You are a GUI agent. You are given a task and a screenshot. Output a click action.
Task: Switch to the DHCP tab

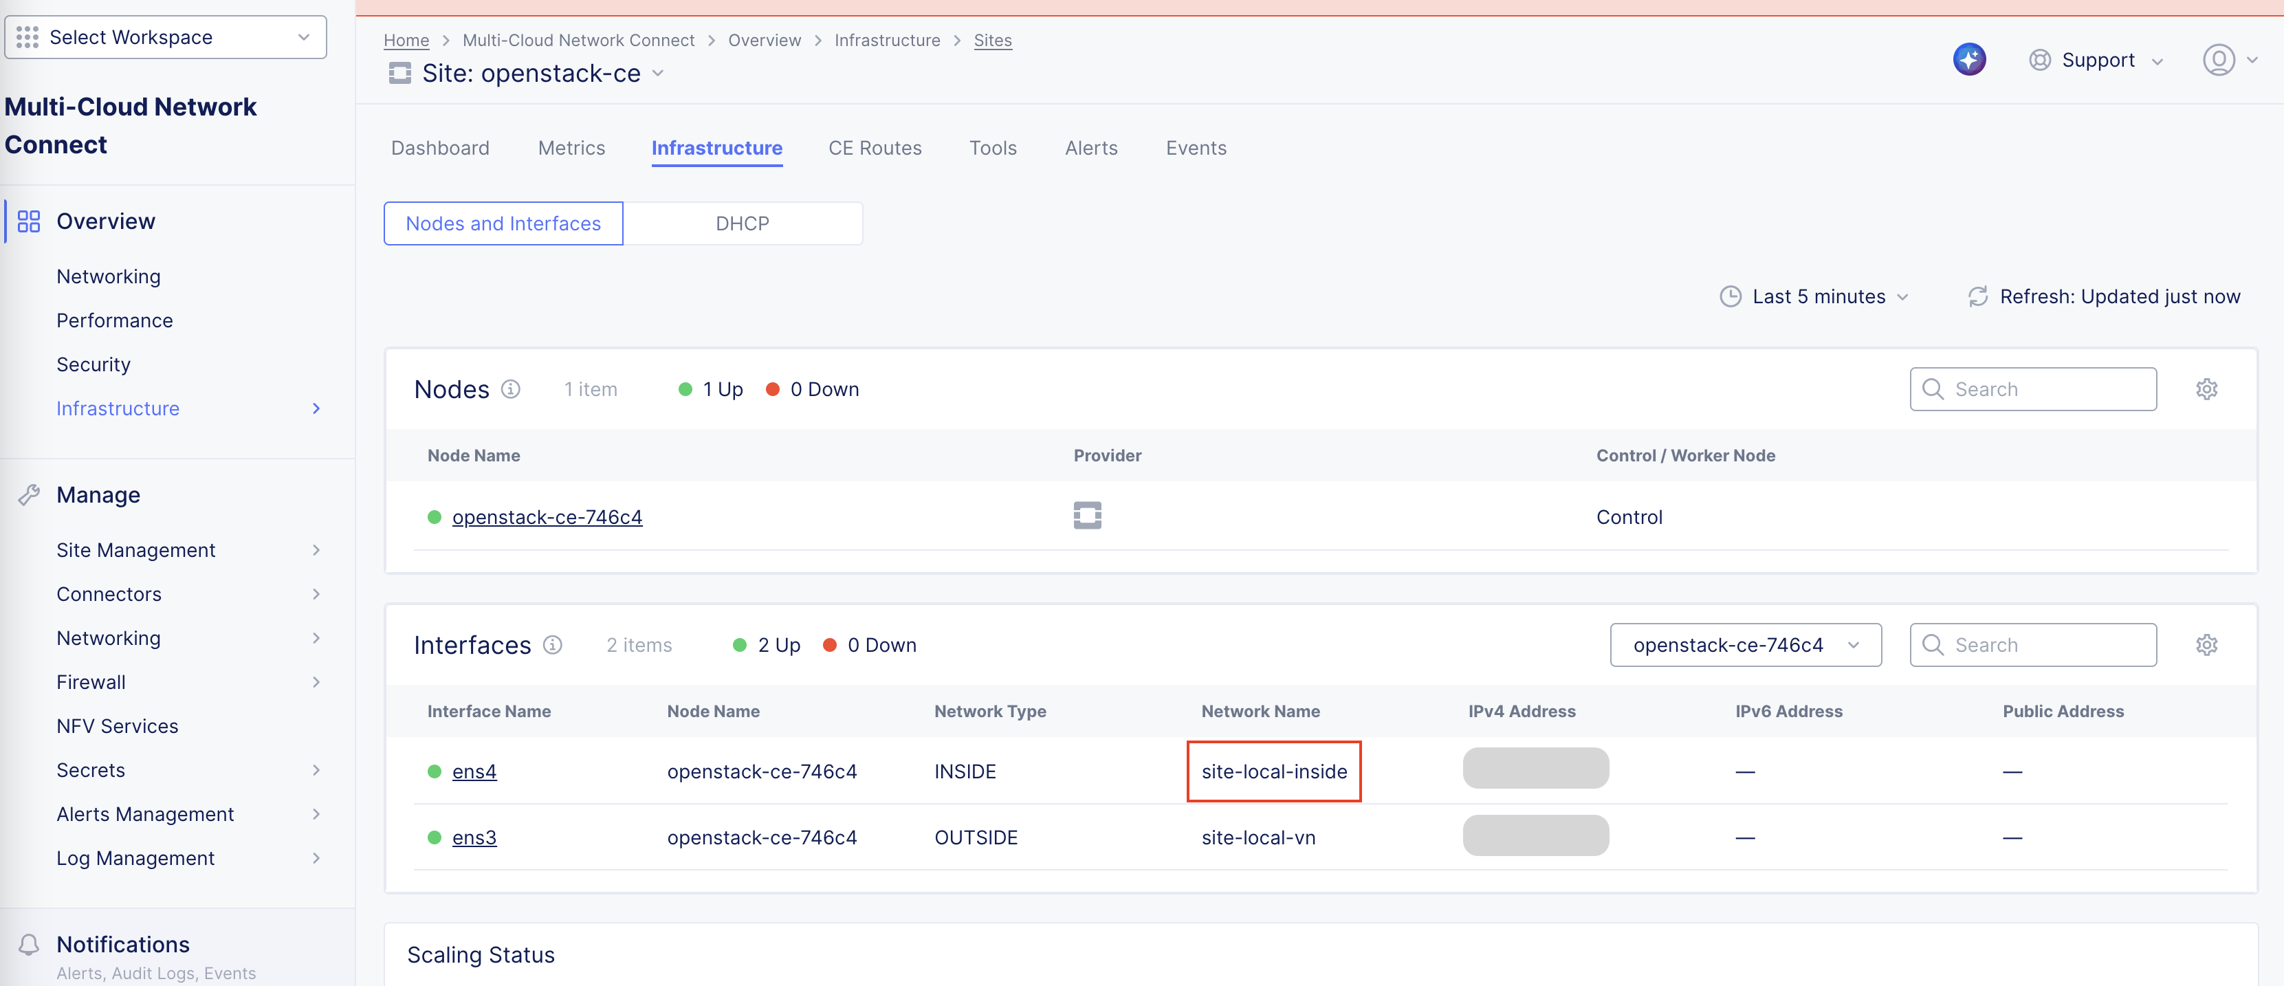pyautogui.click(x=743, y=223)
